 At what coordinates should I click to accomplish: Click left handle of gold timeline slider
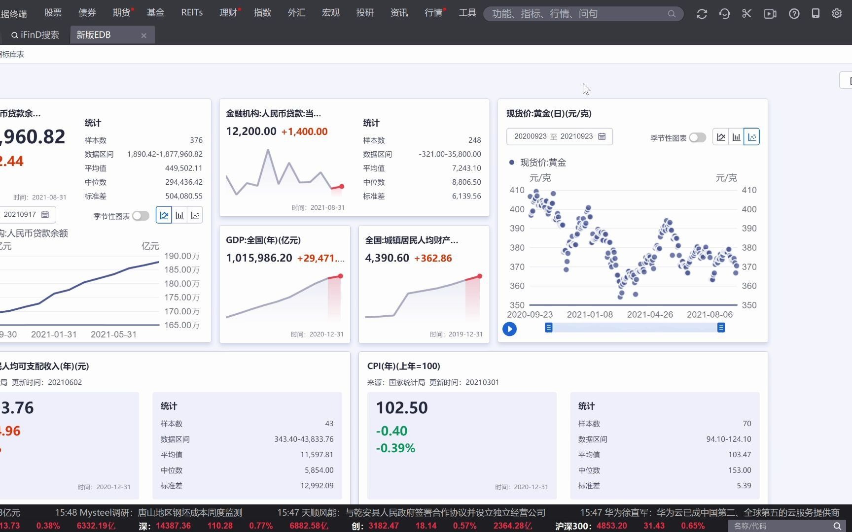[548, 328]
